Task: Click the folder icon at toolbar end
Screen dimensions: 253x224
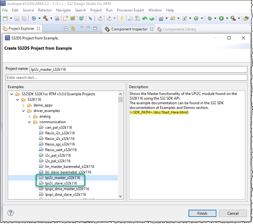Action: pos(246,18)
